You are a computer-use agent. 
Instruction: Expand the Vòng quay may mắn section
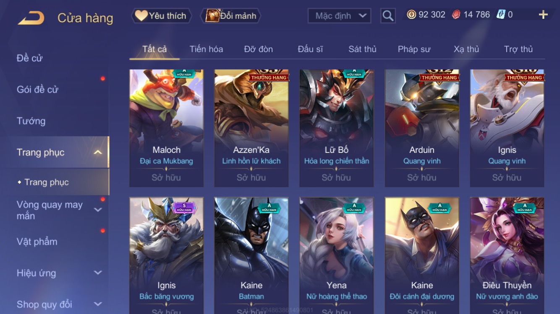tap(97, 210)
